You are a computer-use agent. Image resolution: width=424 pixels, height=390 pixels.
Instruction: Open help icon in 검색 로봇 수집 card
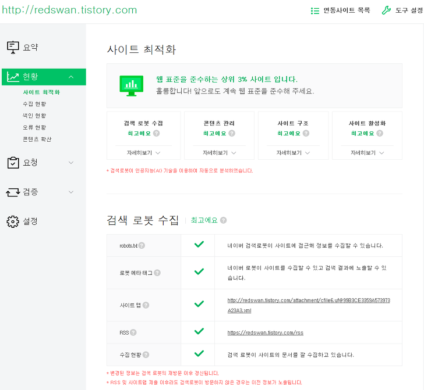coord(156,133)
